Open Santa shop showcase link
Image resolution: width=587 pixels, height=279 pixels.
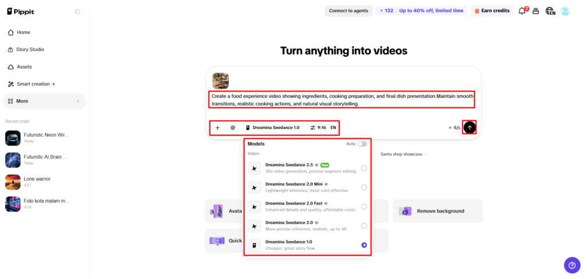tap(403, 154)
